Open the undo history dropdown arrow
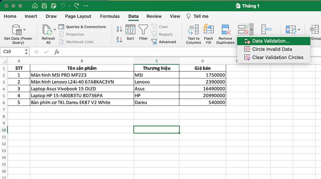This screenshot has height=179, width=321. pos(69,6)
